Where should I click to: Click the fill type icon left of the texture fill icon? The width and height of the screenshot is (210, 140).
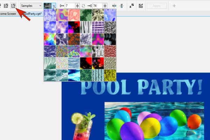coord(6,6)
